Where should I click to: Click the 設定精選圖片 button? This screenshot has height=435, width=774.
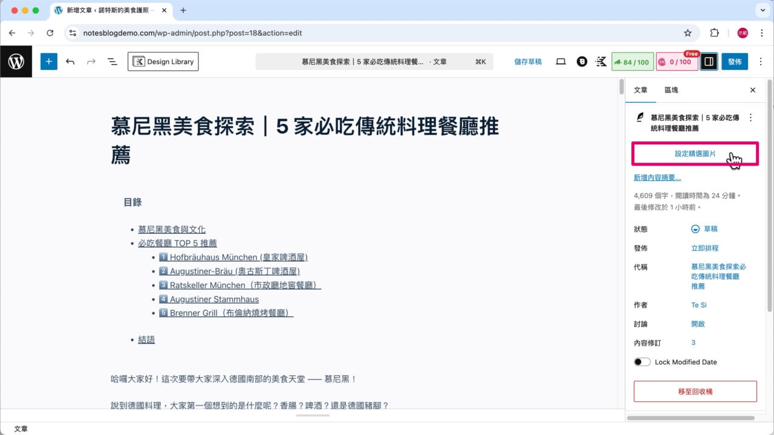(x=694, y=154)
